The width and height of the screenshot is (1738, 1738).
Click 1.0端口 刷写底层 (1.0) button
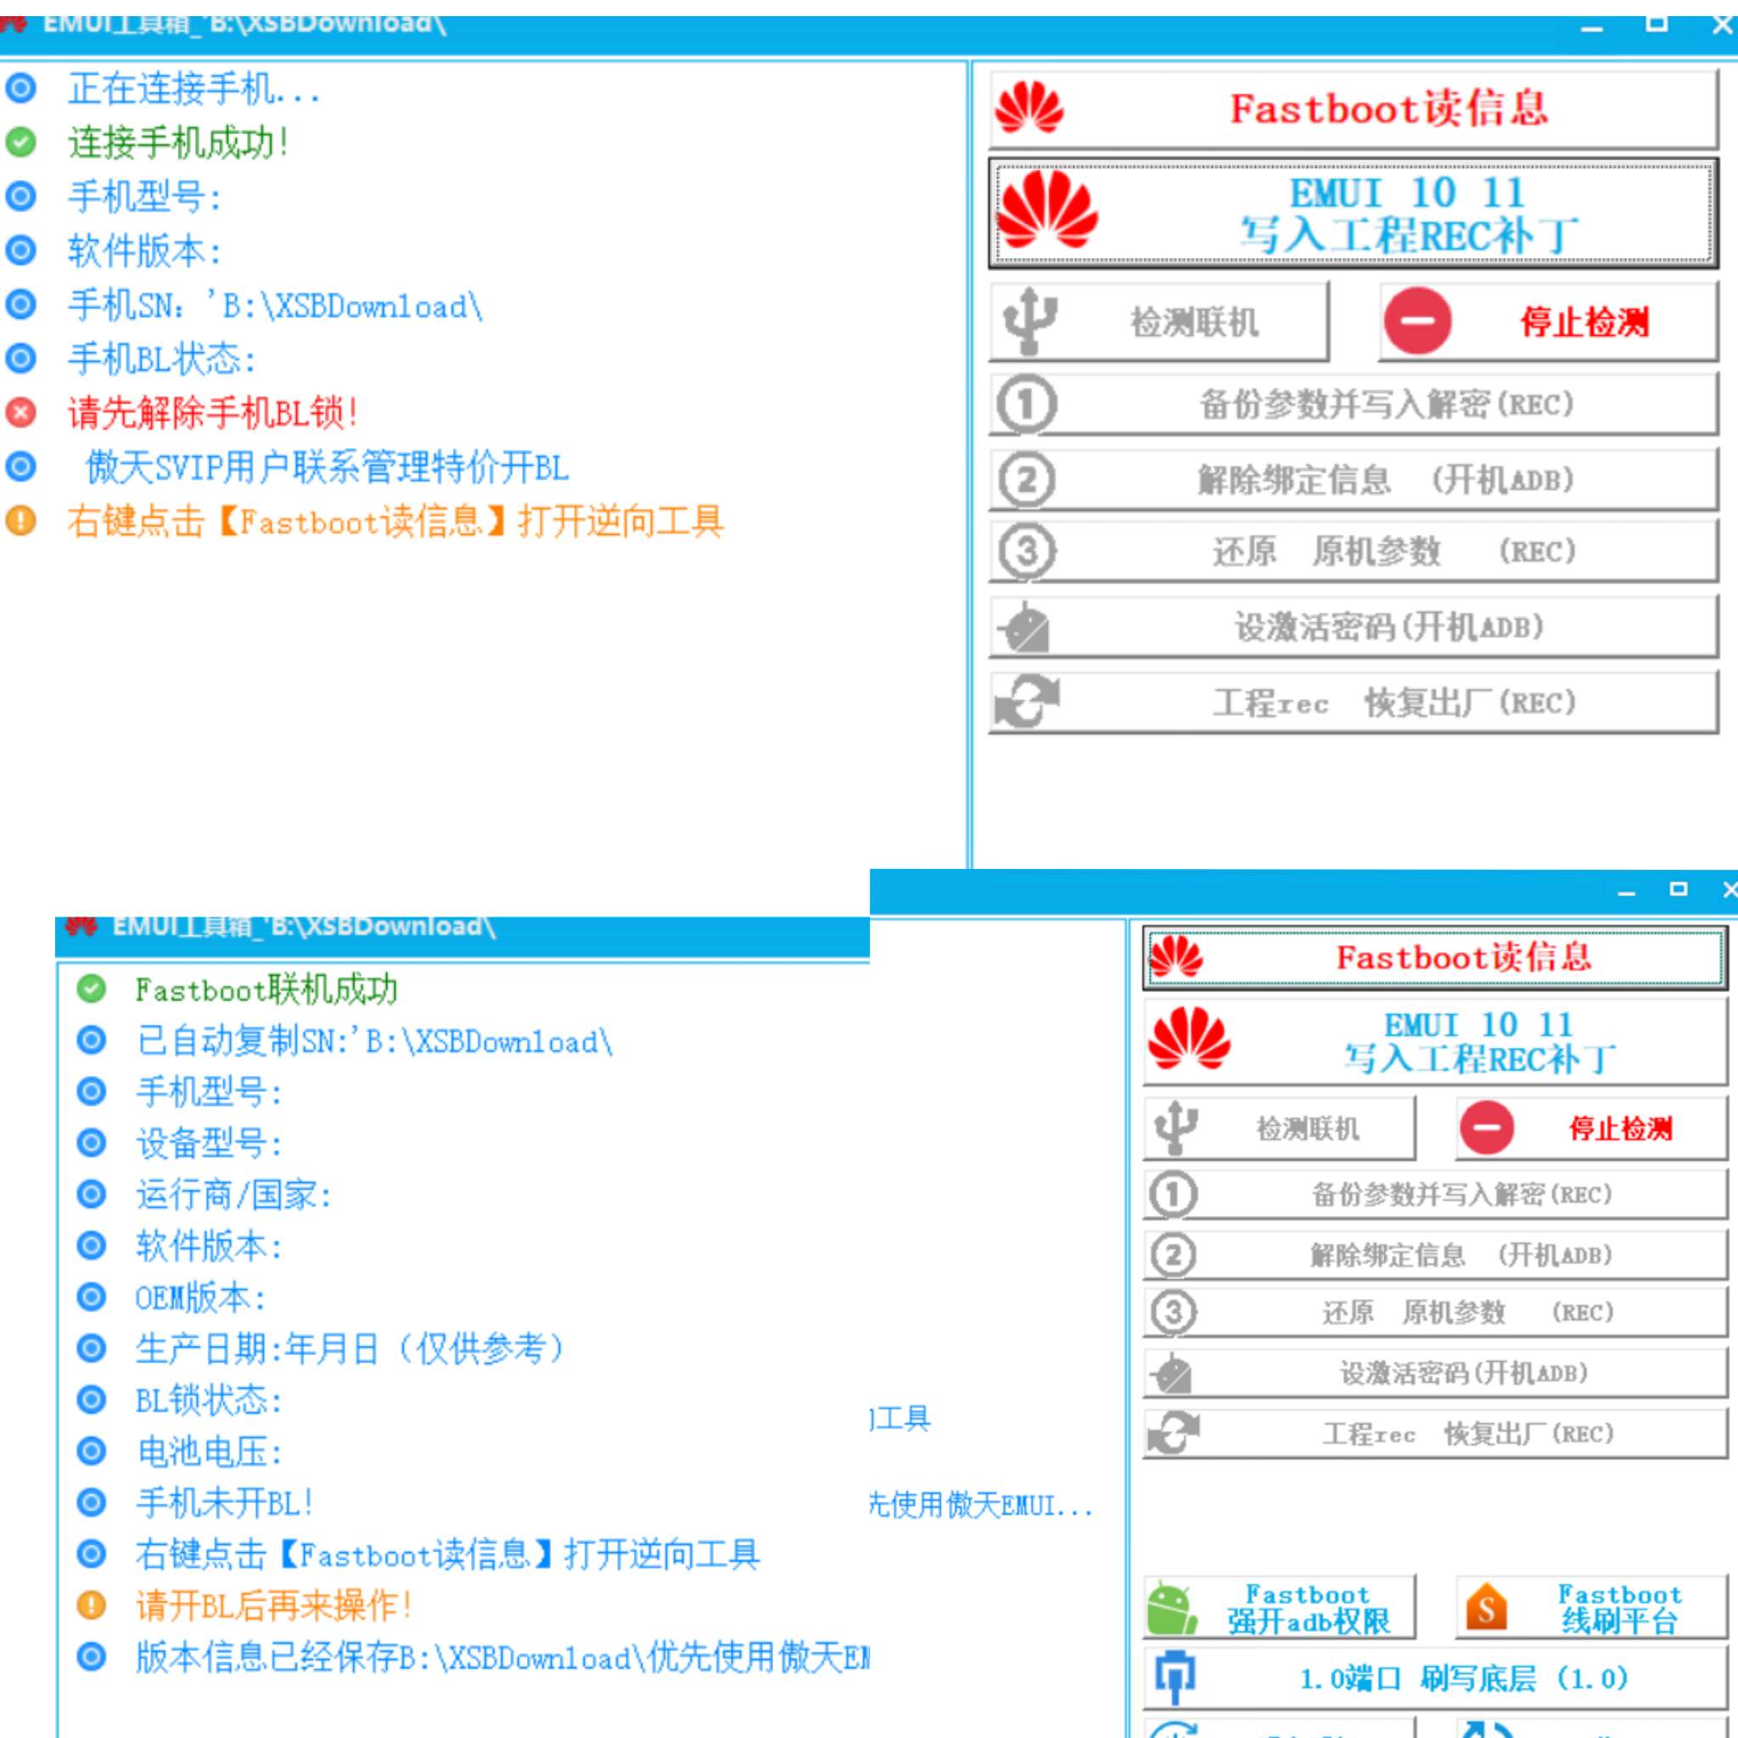[1435, 1679]
